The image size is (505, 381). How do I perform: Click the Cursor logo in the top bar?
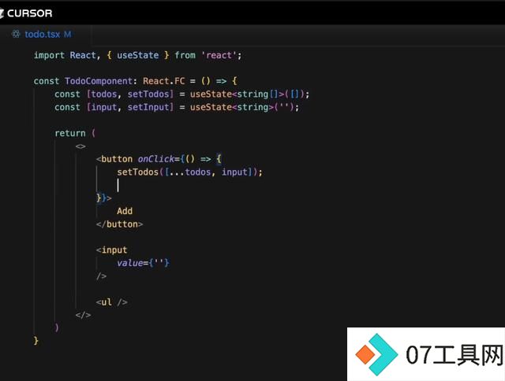tap(26, 13)
